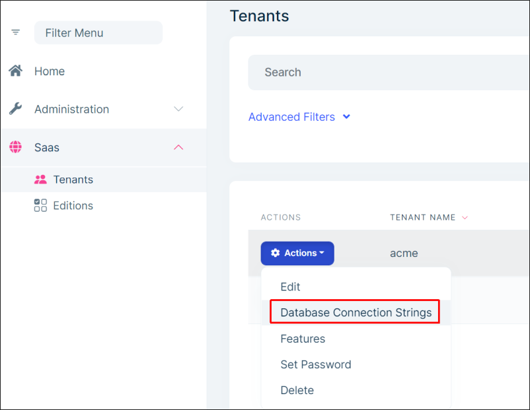The width and height of the screenshot is (530, 410).
Task: Click the gear icon on the Actions button
Action: coord(276,253)
